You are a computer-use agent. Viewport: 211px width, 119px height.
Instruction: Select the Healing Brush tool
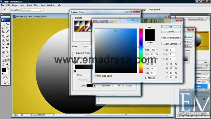tap(3, 36)
